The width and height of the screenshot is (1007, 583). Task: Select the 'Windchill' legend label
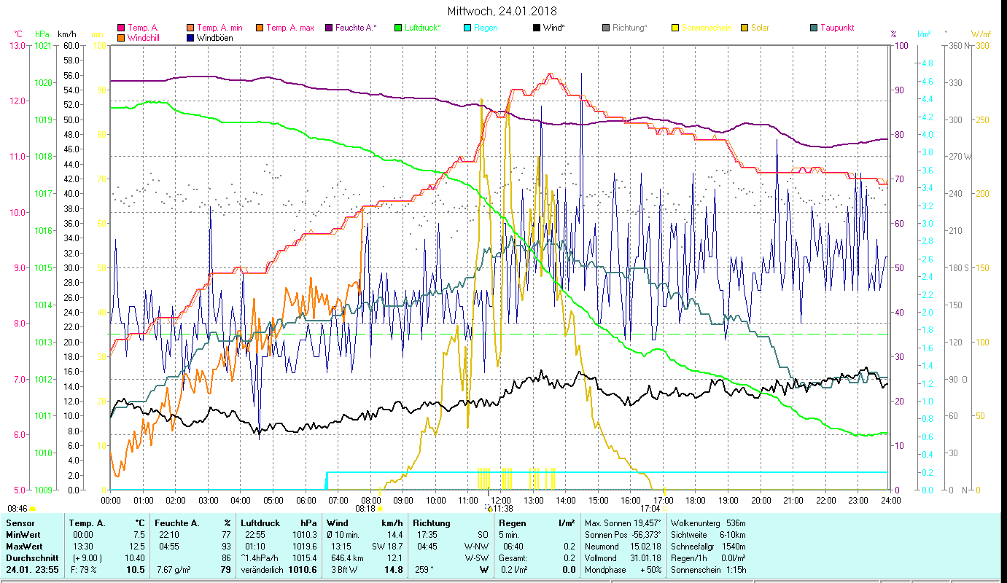point(144,38)
